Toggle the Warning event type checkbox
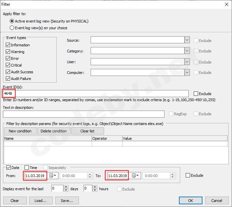Image resolution: width=232 pixels, height=207 pixels. coord(8,52)
